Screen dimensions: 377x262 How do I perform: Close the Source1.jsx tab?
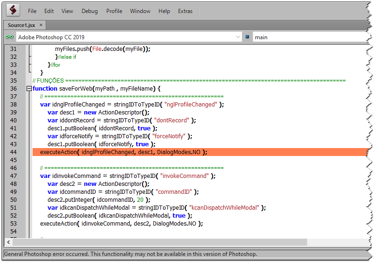[41, 25]
